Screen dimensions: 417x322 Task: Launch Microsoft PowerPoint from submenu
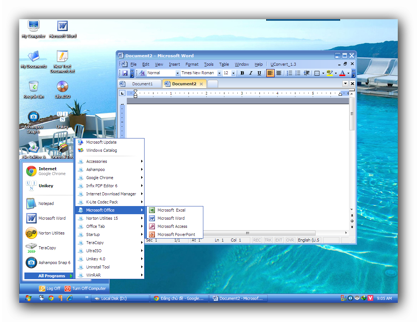tap(175, 234)
